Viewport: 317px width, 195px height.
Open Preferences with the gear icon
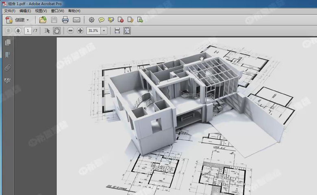[91, 20]
